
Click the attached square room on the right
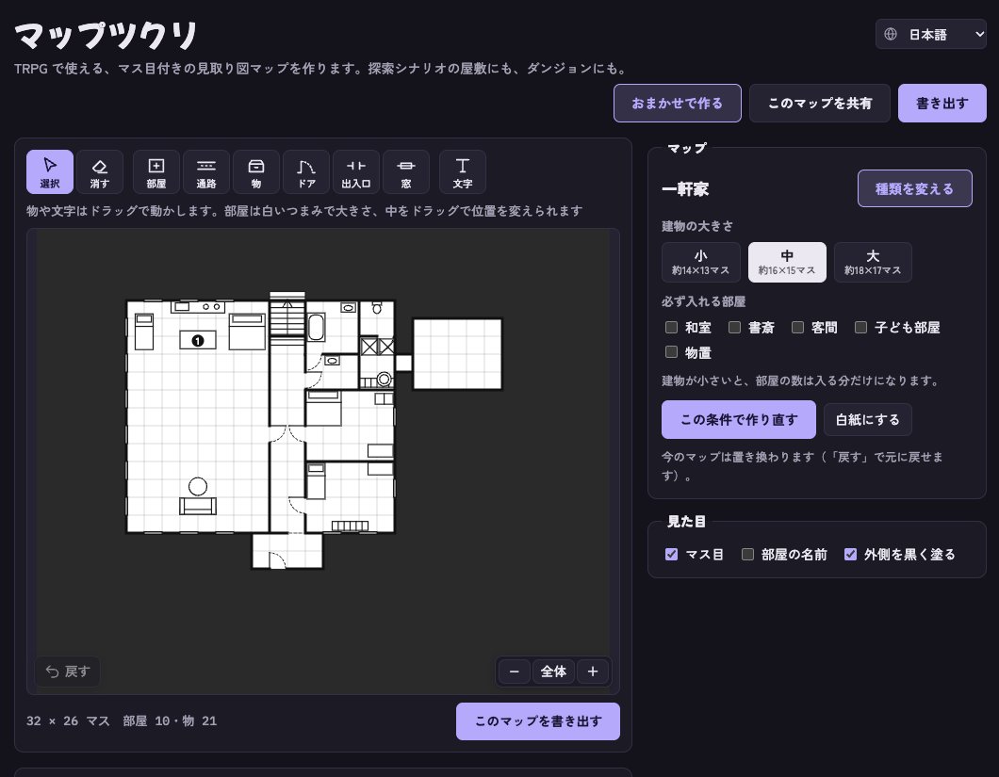click(x=457, y=354)
